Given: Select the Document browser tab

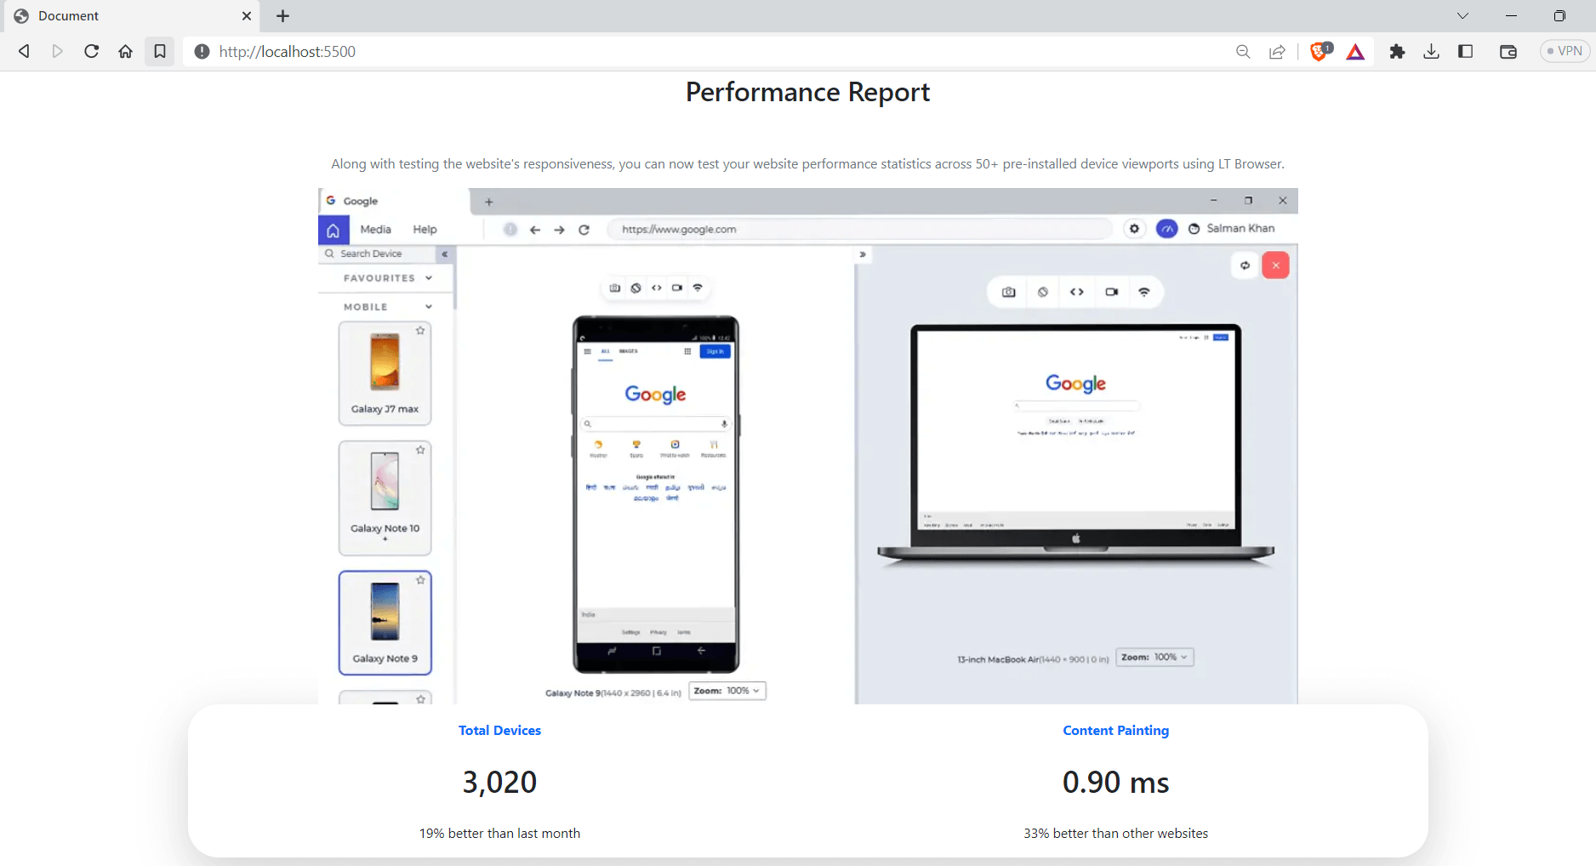Looking at the screenshot, I should (x=128, y=15).
